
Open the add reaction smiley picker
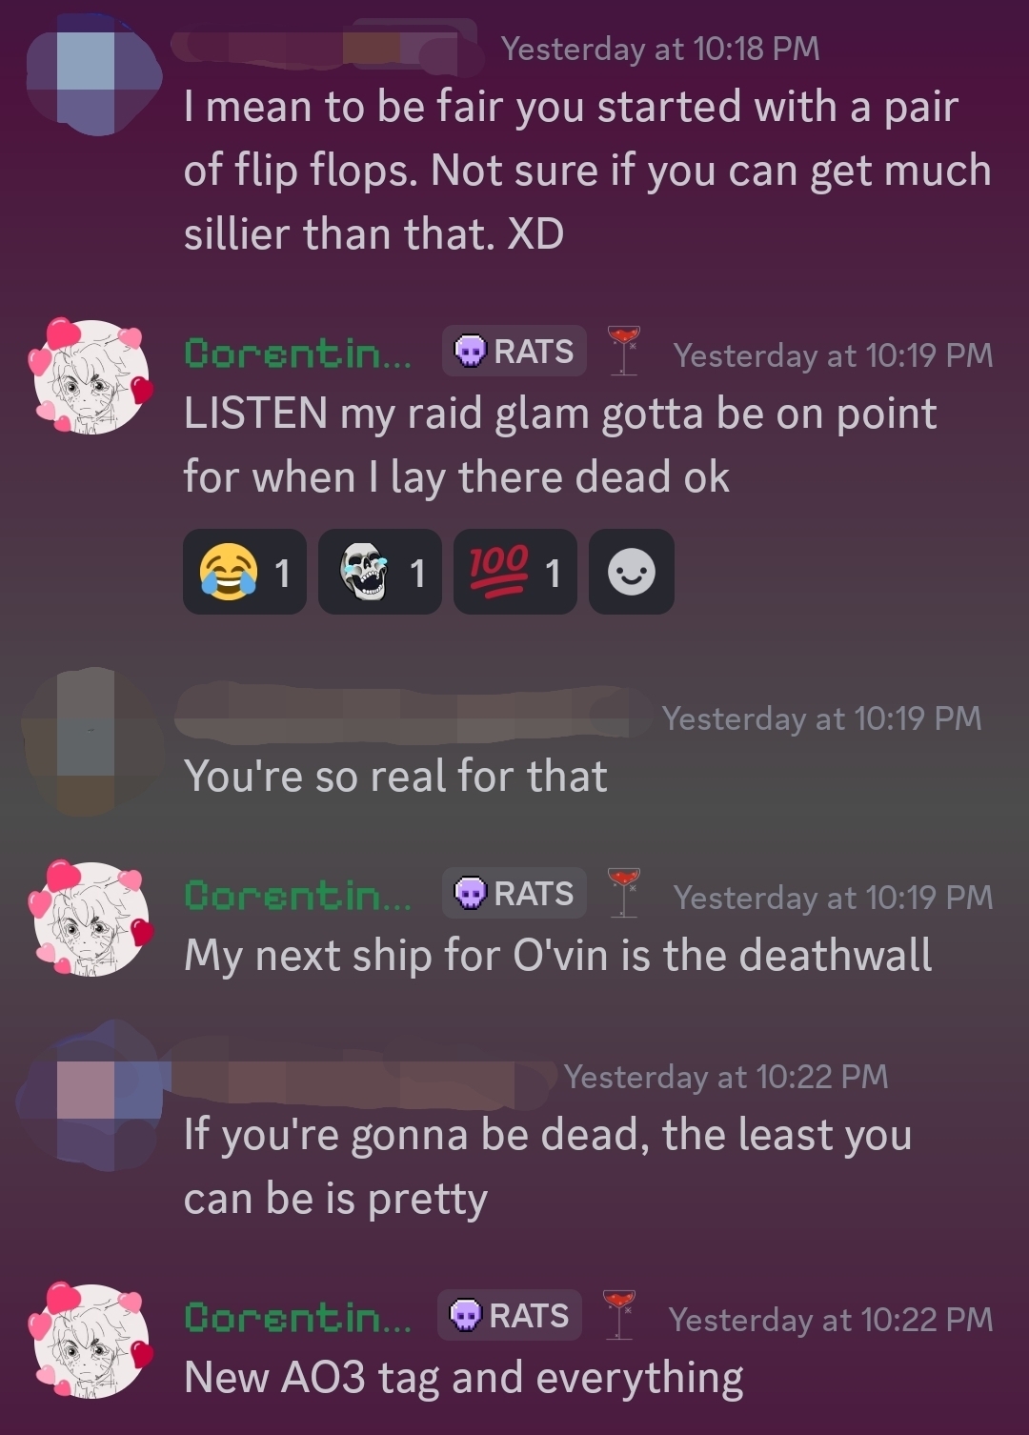point(632,572)
